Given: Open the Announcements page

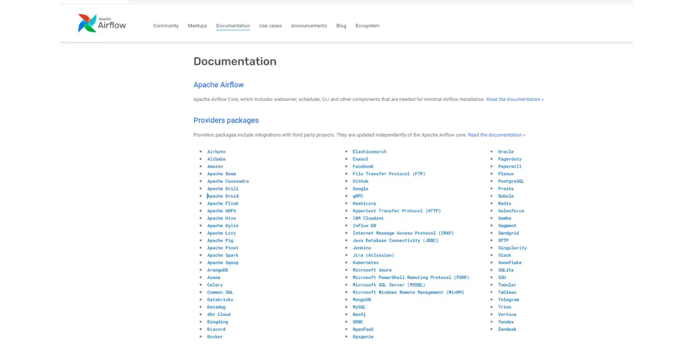Looking at the screenshot, I should pyautogui.click(x=309, y=26).
